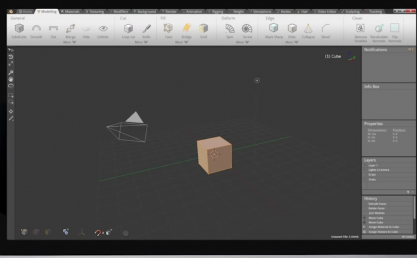Click the new layer icon in Layers panel
The width and height of the screenshot is (417, 258).
pyautogui.click(x=408, y=192)
